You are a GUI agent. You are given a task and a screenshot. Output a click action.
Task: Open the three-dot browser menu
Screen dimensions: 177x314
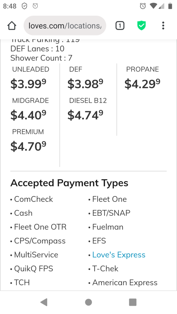pyautogui.click(x=163, y=26)
